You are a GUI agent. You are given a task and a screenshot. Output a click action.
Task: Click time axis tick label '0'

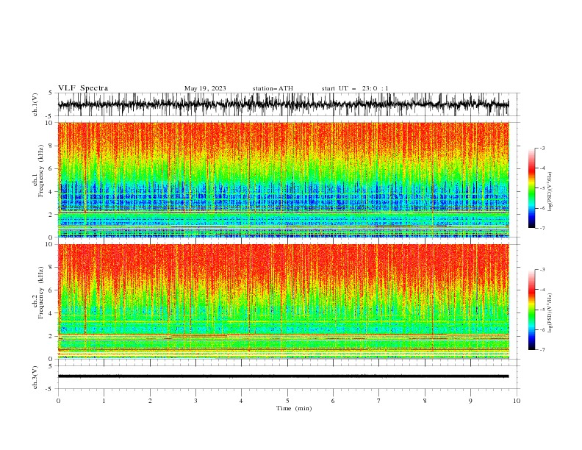pos(58,401)
